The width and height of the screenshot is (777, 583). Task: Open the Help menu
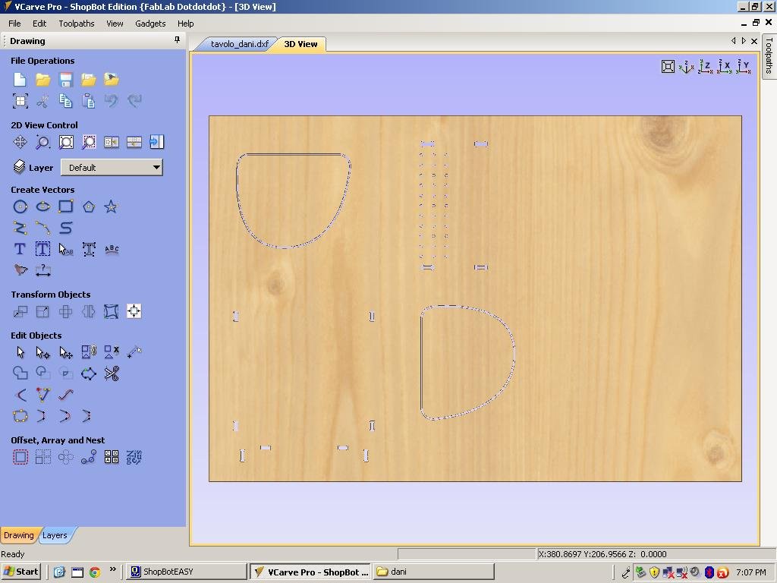[x=185, y=24]
